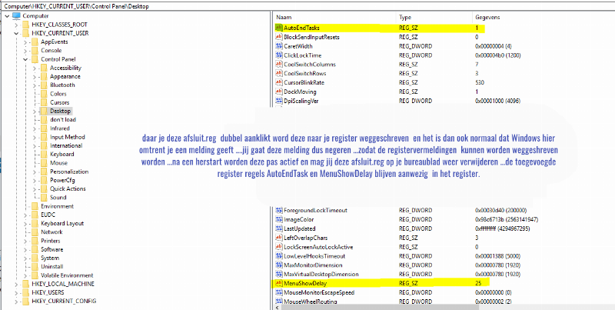615x310 pixels.
Task: Sort values by the Naam column header
Action: click(x=331, y=16)
